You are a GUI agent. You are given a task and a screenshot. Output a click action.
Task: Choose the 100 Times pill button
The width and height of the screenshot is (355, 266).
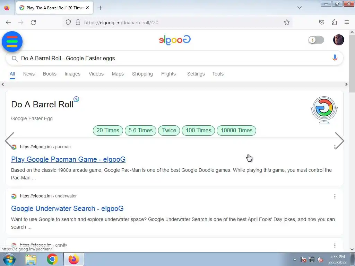(x=198, y=131)
